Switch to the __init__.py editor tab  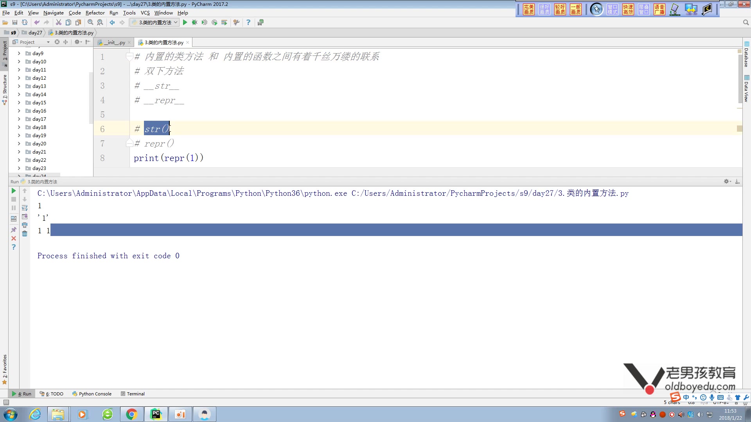click(x=114, y=42)
